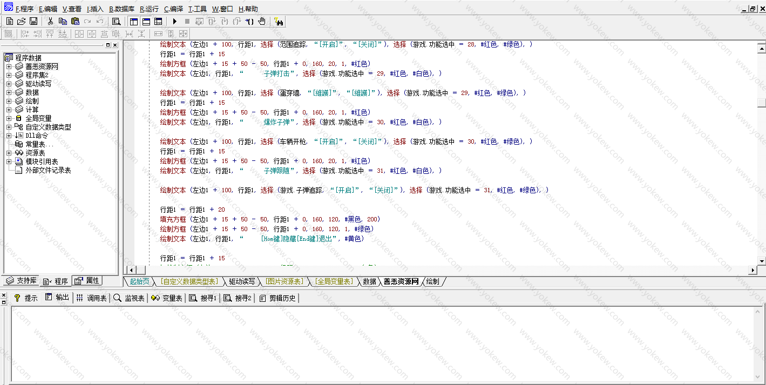Screen dimensions: 766x385
Task: Select 外部文件记录表 in the project tree
Action: coord(48,170)
